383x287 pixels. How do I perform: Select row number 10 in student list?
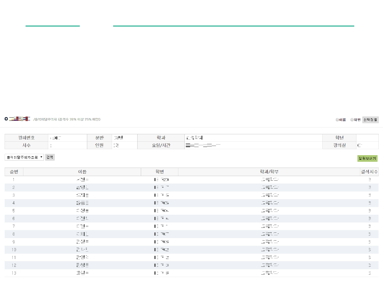point(13,250)
